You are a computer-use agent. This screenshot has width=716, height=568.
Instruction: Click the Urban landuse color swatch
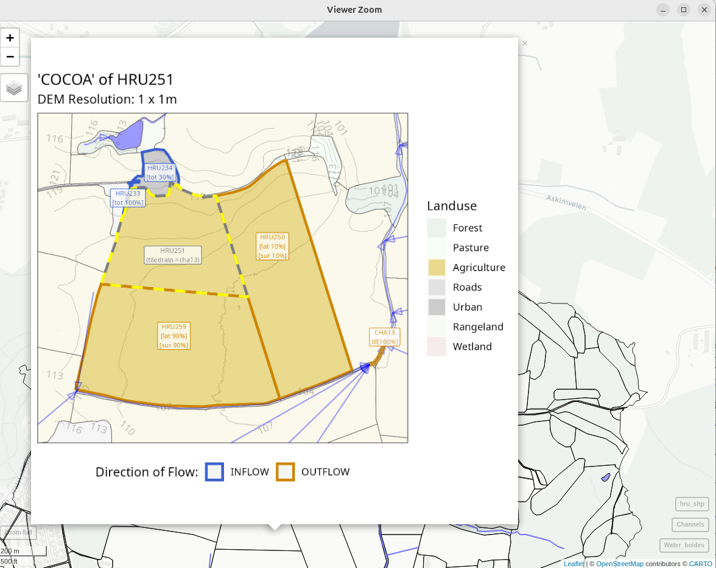tap(437, 307)
